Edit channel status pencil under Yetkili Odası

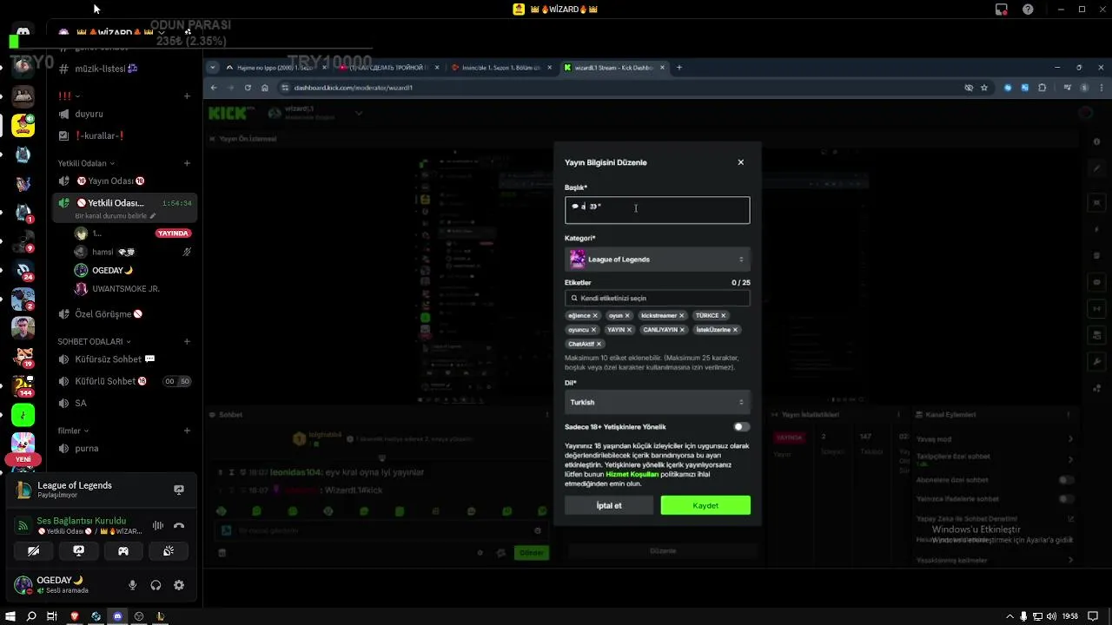pos(153,216)
